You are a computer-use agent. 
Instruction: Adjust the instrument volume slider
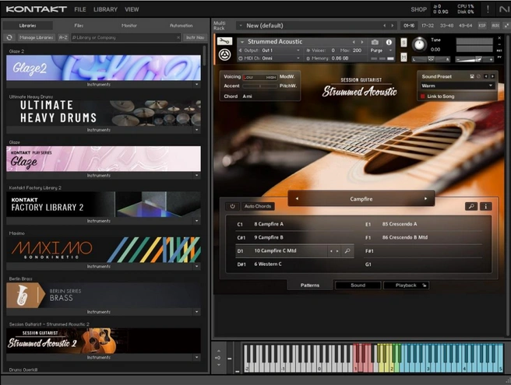coord(474,59)
